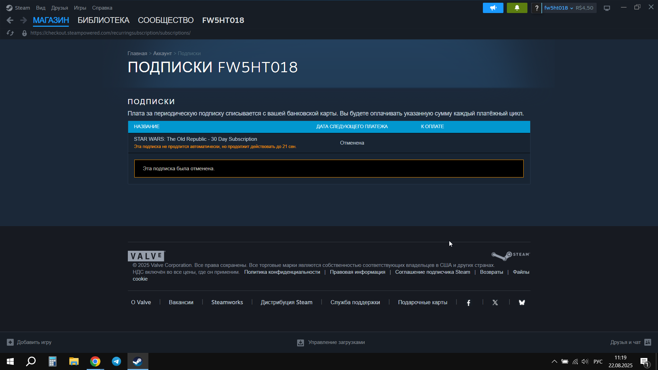Click К ОПЛАТЕ column header
This screenshot has width=658, height=370.
(x=432, y=127)
